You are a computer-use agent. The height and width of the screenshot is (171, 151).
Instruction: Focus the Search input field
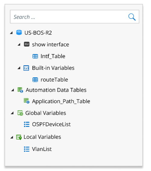coord(75,17)
